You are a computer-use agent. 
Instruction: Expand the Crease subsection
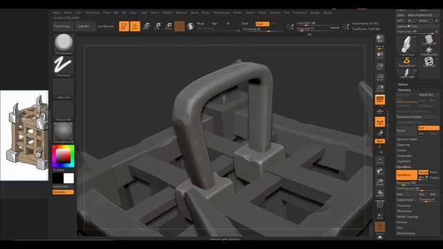point(401,150)
